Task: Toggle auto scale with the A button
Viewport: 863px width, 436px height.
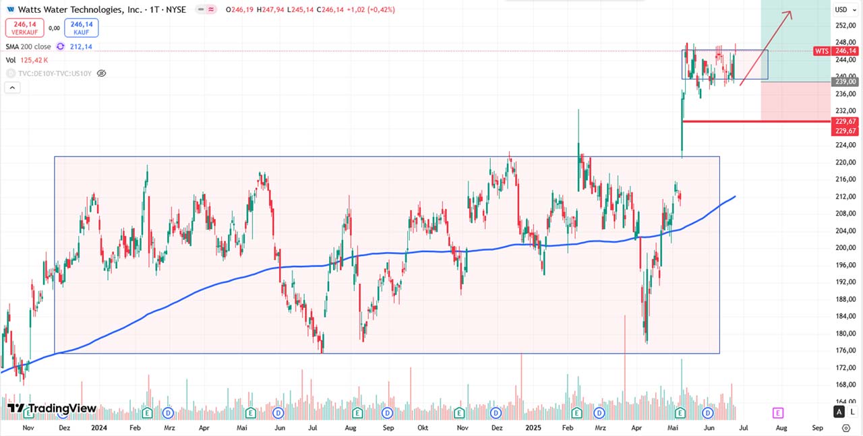Action: coord(839,412)
